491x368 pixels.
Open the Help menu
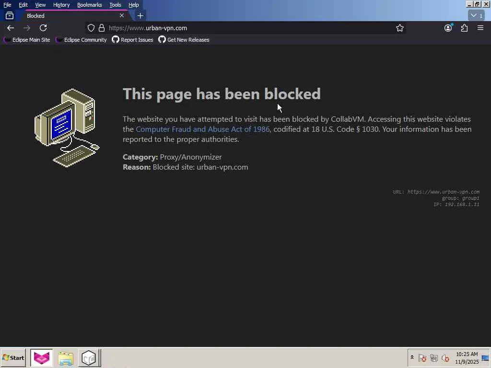(x=134, y=5)
